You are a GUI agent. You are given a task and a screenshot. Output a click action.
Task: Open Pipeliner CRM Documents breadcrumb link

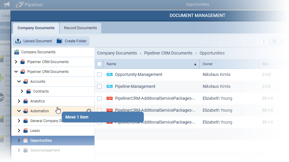coord(168,53)
